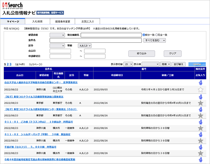Focus the 公示日 end date field
This screenshot has height=164, width=210.
95,51
